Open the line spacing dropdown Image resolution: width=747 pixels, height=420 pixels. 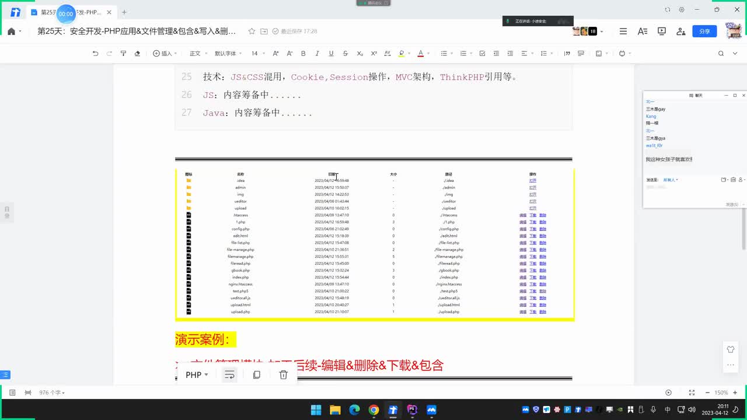tap(546, 53)
